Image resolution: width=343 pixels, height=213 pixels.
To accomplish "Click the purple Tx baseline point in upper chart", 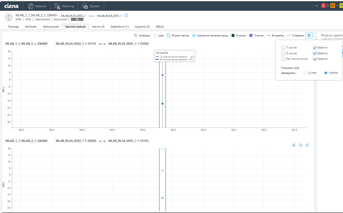I will [162, 75].
